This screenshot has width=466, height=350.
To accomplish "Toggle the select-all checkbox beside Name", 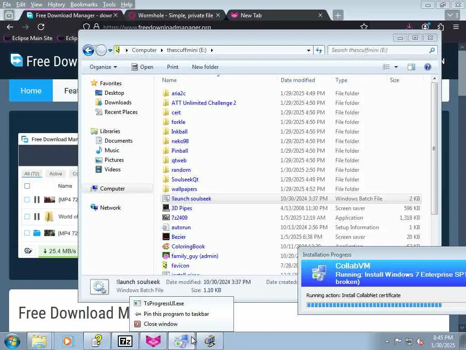I will tap(27, 186).
